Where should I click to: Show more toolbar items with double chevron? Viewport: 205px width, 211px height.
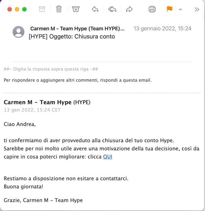click(197, 9)
